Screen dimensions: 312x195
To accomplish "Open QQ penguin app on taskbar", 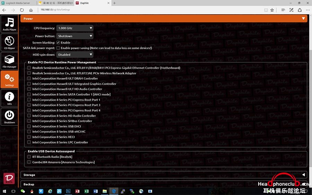I will pos(32,191).
